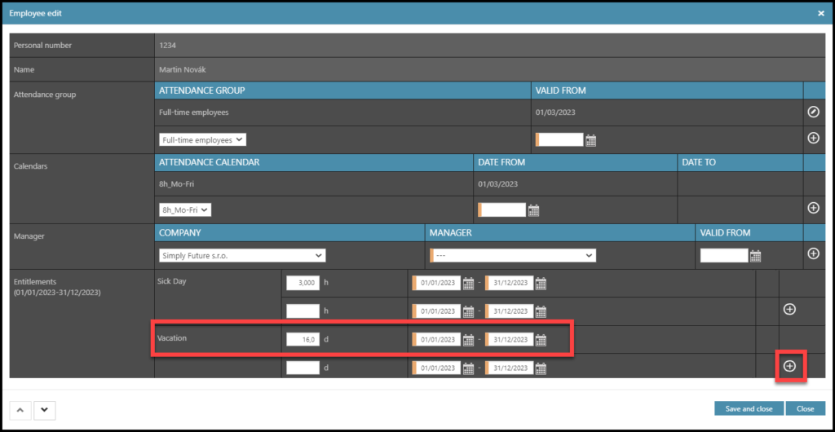Open the Manager selection dropdown

tap(513, 256)
